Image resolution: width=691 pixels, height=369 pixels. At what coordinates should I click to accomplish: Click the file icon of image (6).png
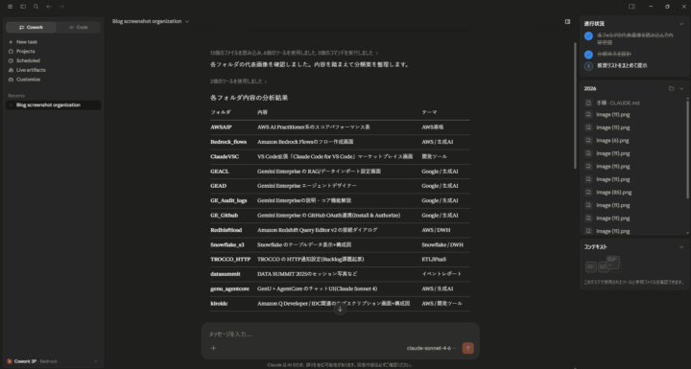pos(588,141)
